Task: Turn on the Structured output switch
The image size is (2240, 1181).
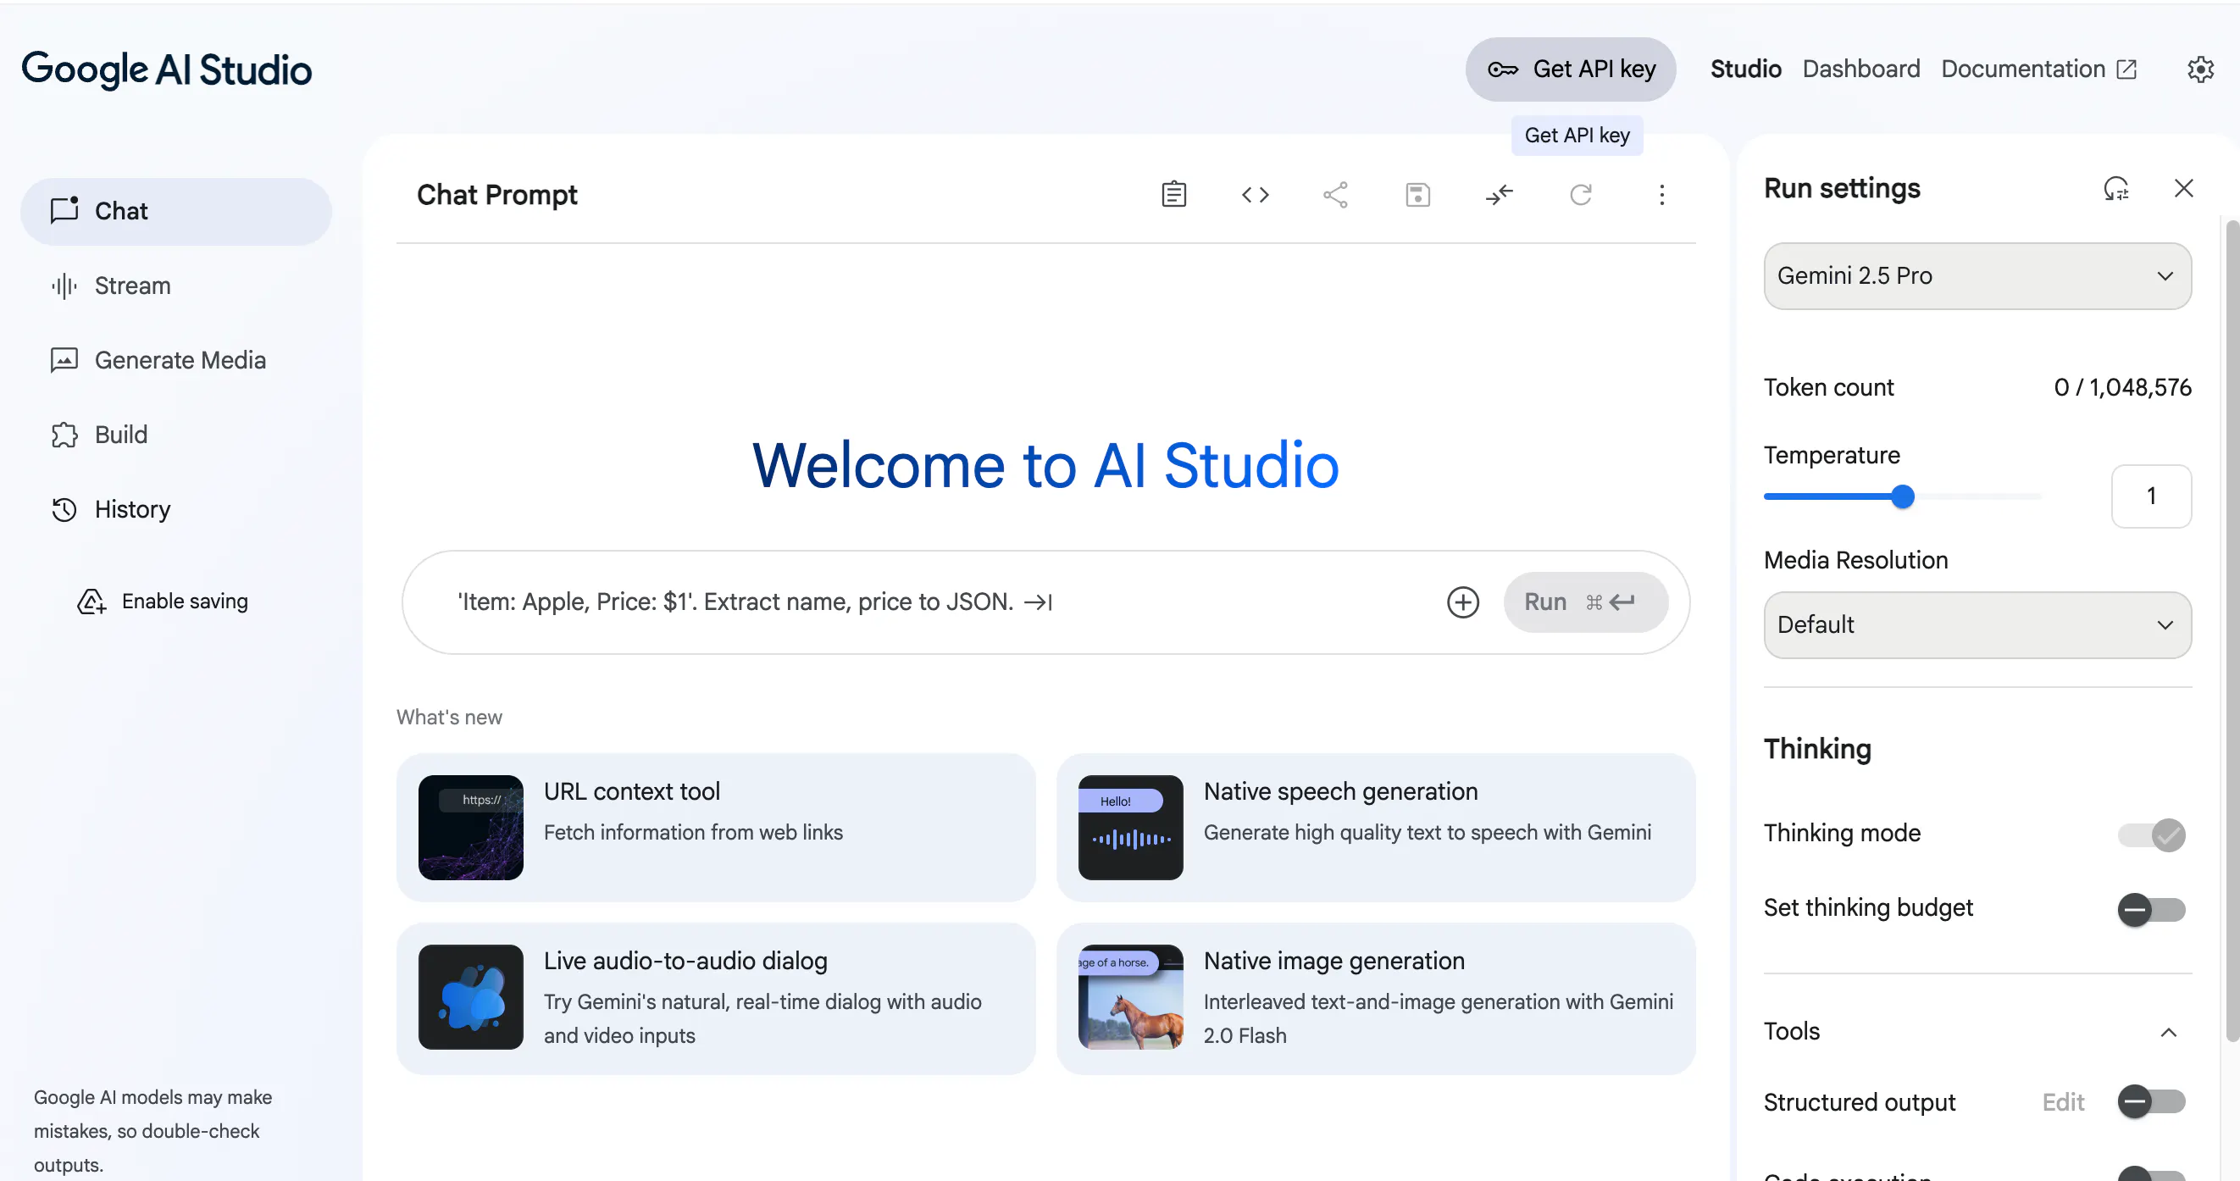Action: [2151, 1102]
